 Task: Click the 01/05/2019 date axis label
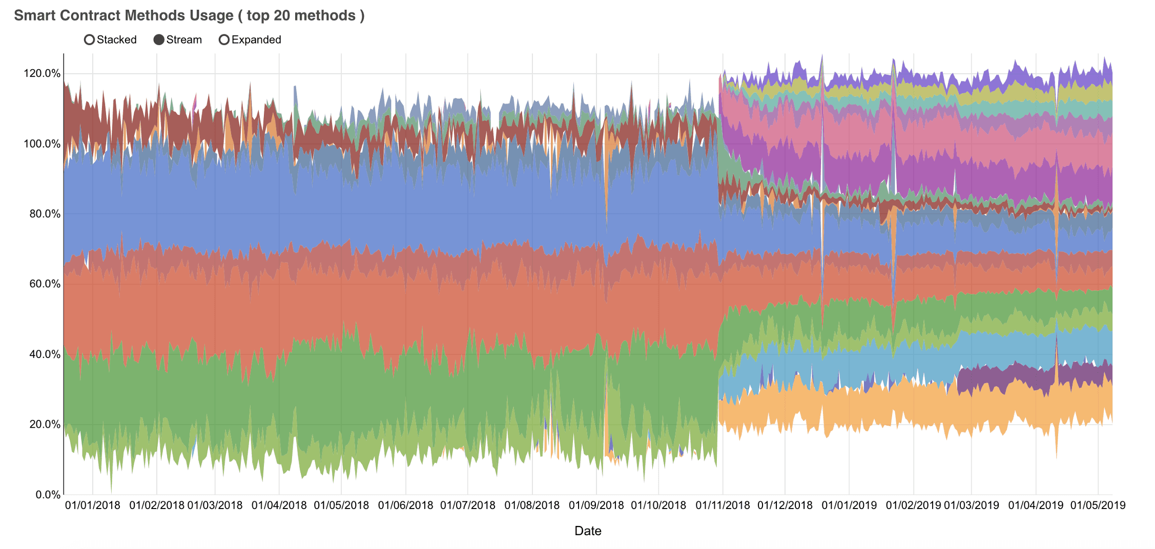(x=1098, y=505)
